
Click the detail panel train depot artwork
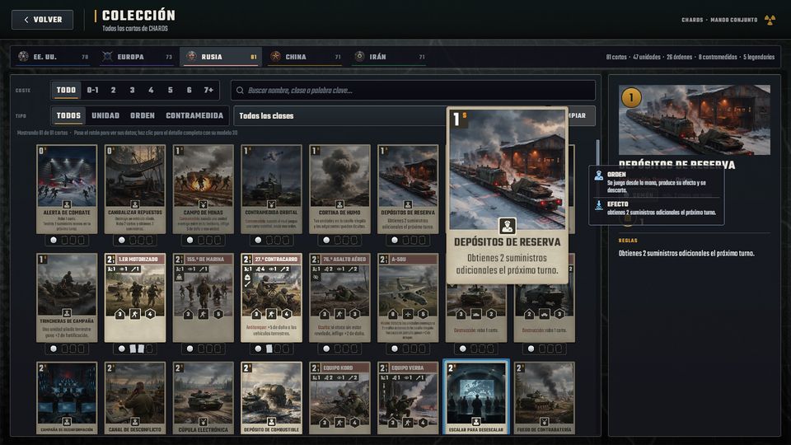694,120
